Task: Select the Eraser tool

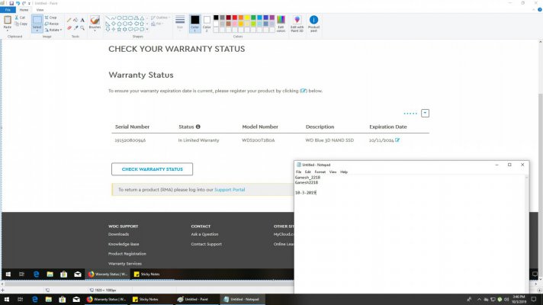Action: 69,27
